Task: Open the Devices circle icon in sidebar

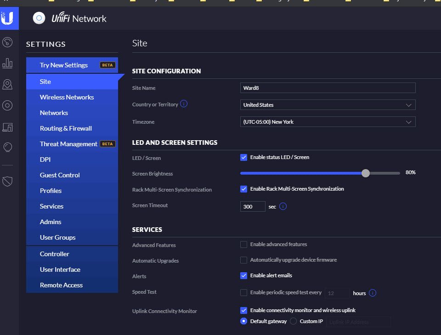Action: point(7,105)
